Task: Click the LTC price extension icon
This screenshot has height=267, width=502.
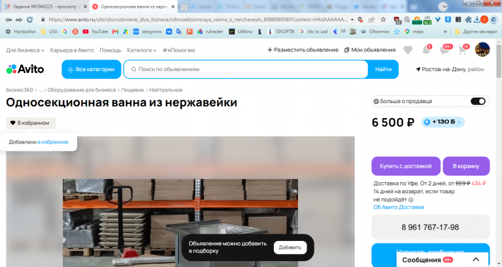Action: click(x=427, y=20)
